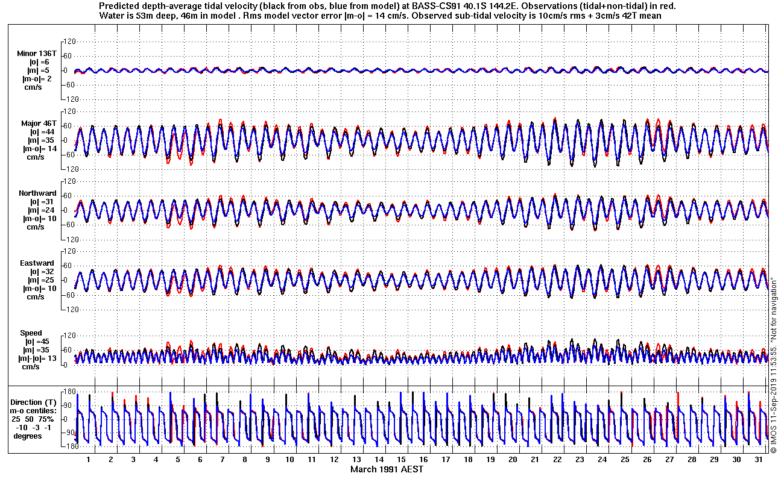Select the 'Minor 136T' panel label

click(x=36, y=54)
